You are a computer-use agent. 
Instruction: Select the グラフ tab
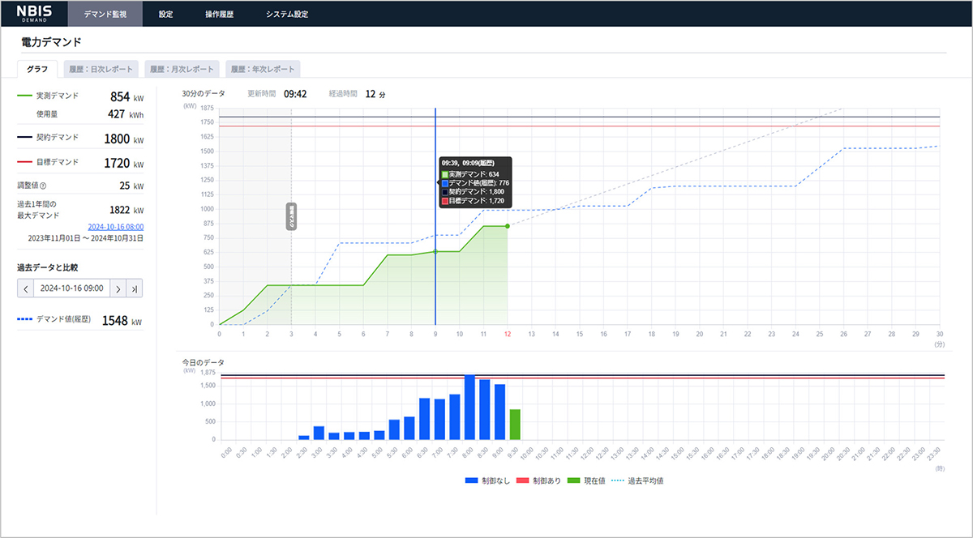(37, 69)
